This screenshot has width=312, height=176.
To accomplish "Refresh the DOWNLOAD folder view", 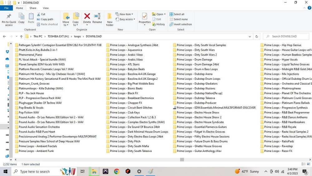I will tap(257, 36).
